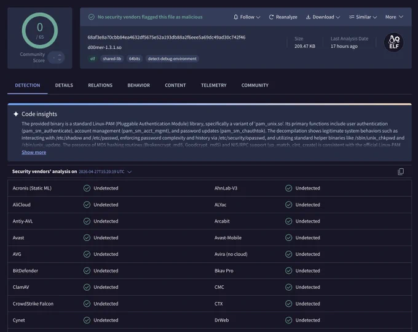Open the Relations tab
Image resolution: width=418 pixels, height=332 pixels.
100,85
